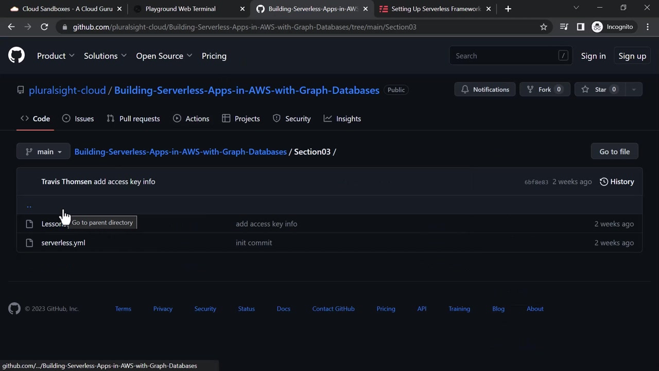659x371 pixels.
Task: Open the browser side panel icon
Action: tap(581, 27)
